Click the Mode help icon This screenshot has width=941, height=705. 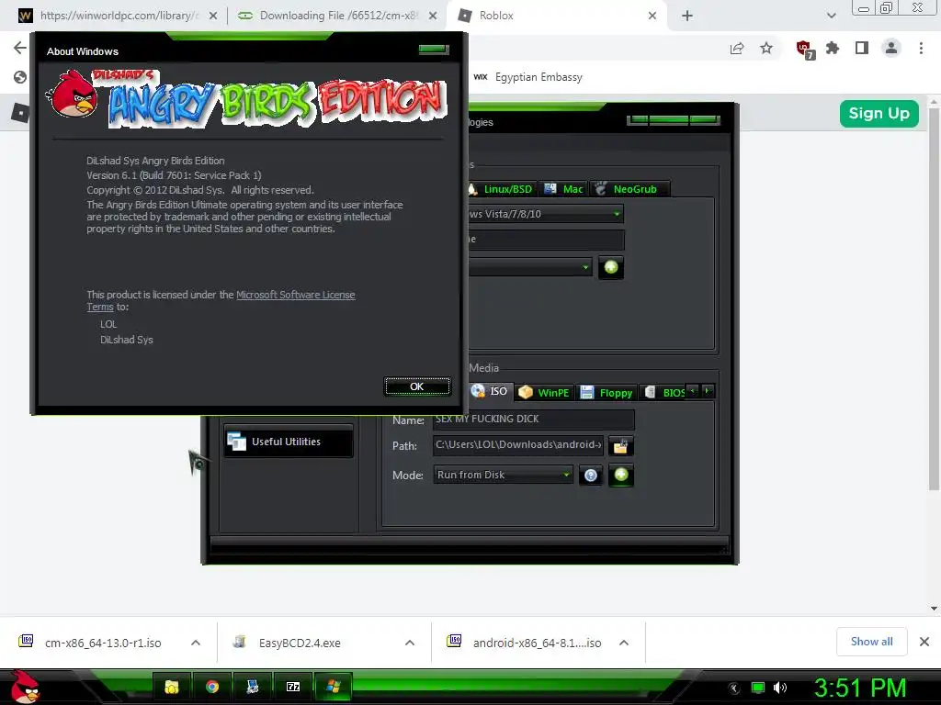point(591,476)
